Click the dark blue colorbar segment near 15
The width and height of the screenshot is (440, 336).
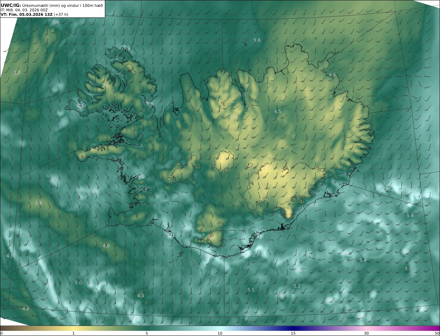point(293,328)
